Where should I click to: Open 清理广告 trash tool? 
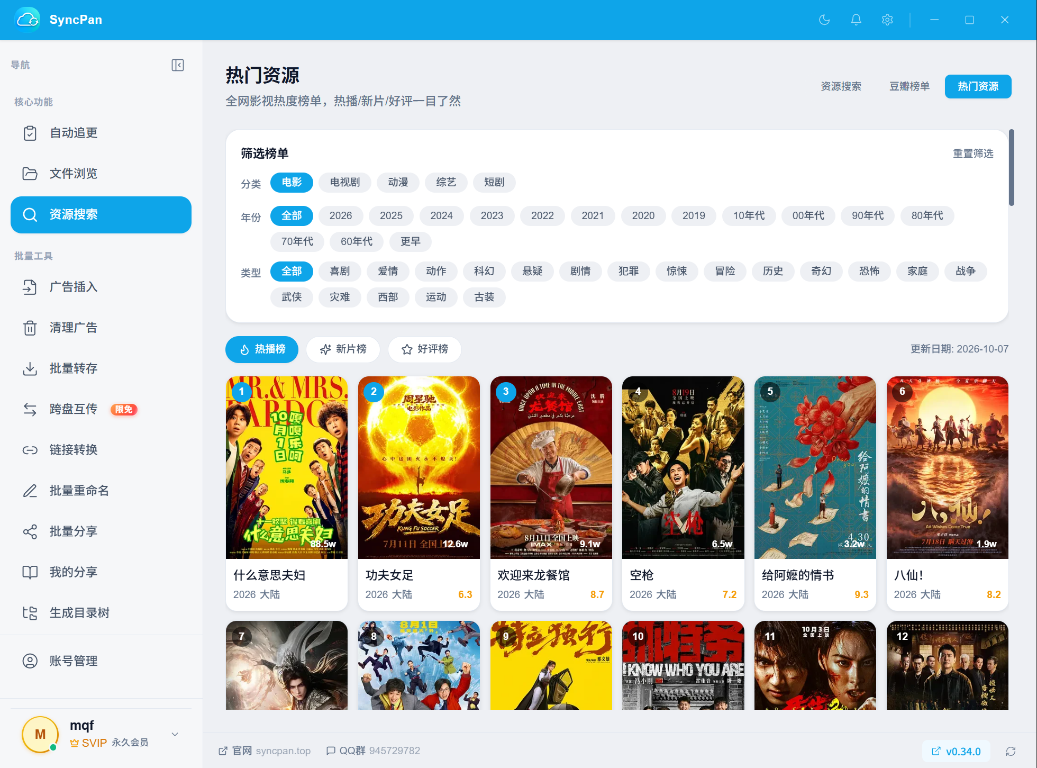pyautogui.click(x=101, y=328)
